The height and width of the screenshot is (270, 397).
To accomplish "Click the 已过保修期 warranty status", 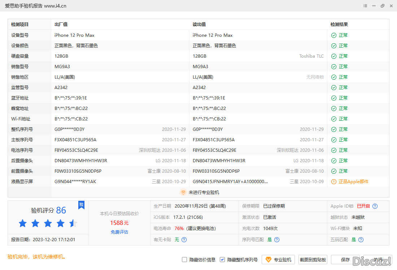I will tap(274, 206).
